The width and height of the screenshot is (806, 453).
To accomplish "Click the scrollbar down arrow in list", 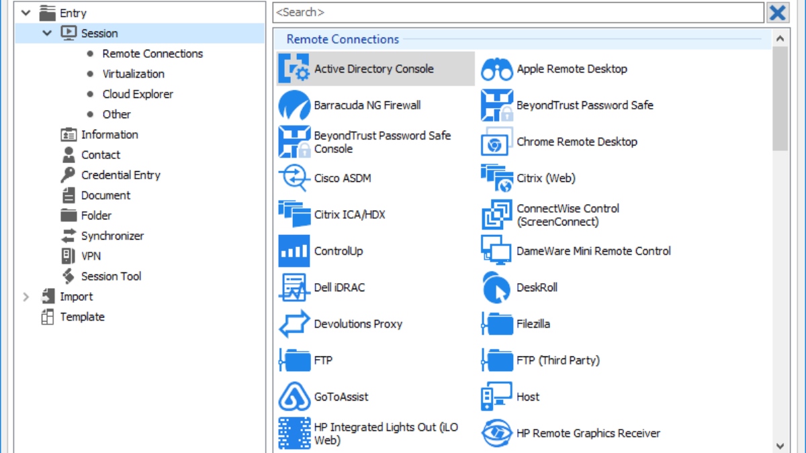I will (780, 446).
